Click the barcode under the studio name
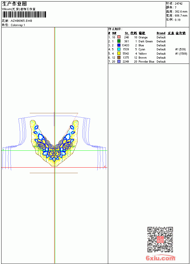 point(24,14)
